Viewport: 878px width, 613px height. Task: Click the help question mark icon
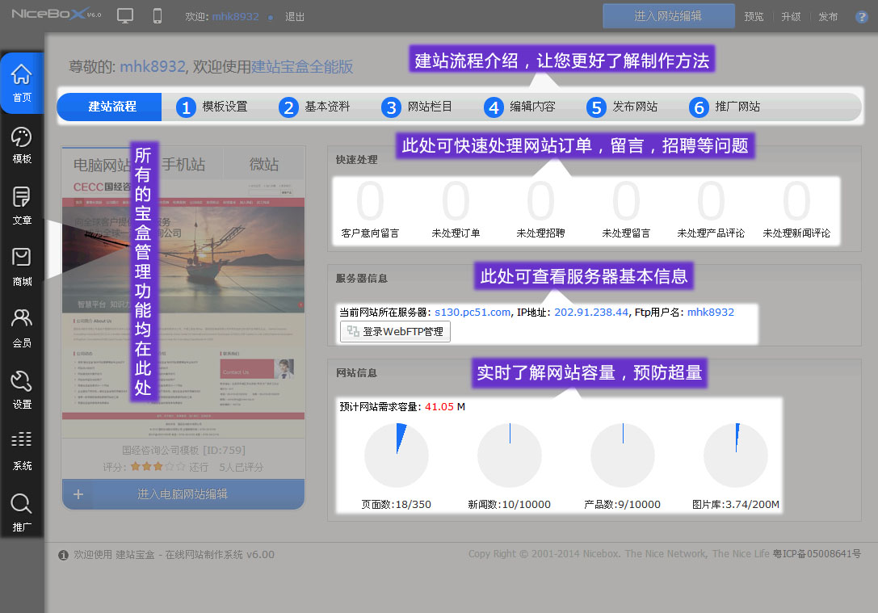(x=862, y=16)
